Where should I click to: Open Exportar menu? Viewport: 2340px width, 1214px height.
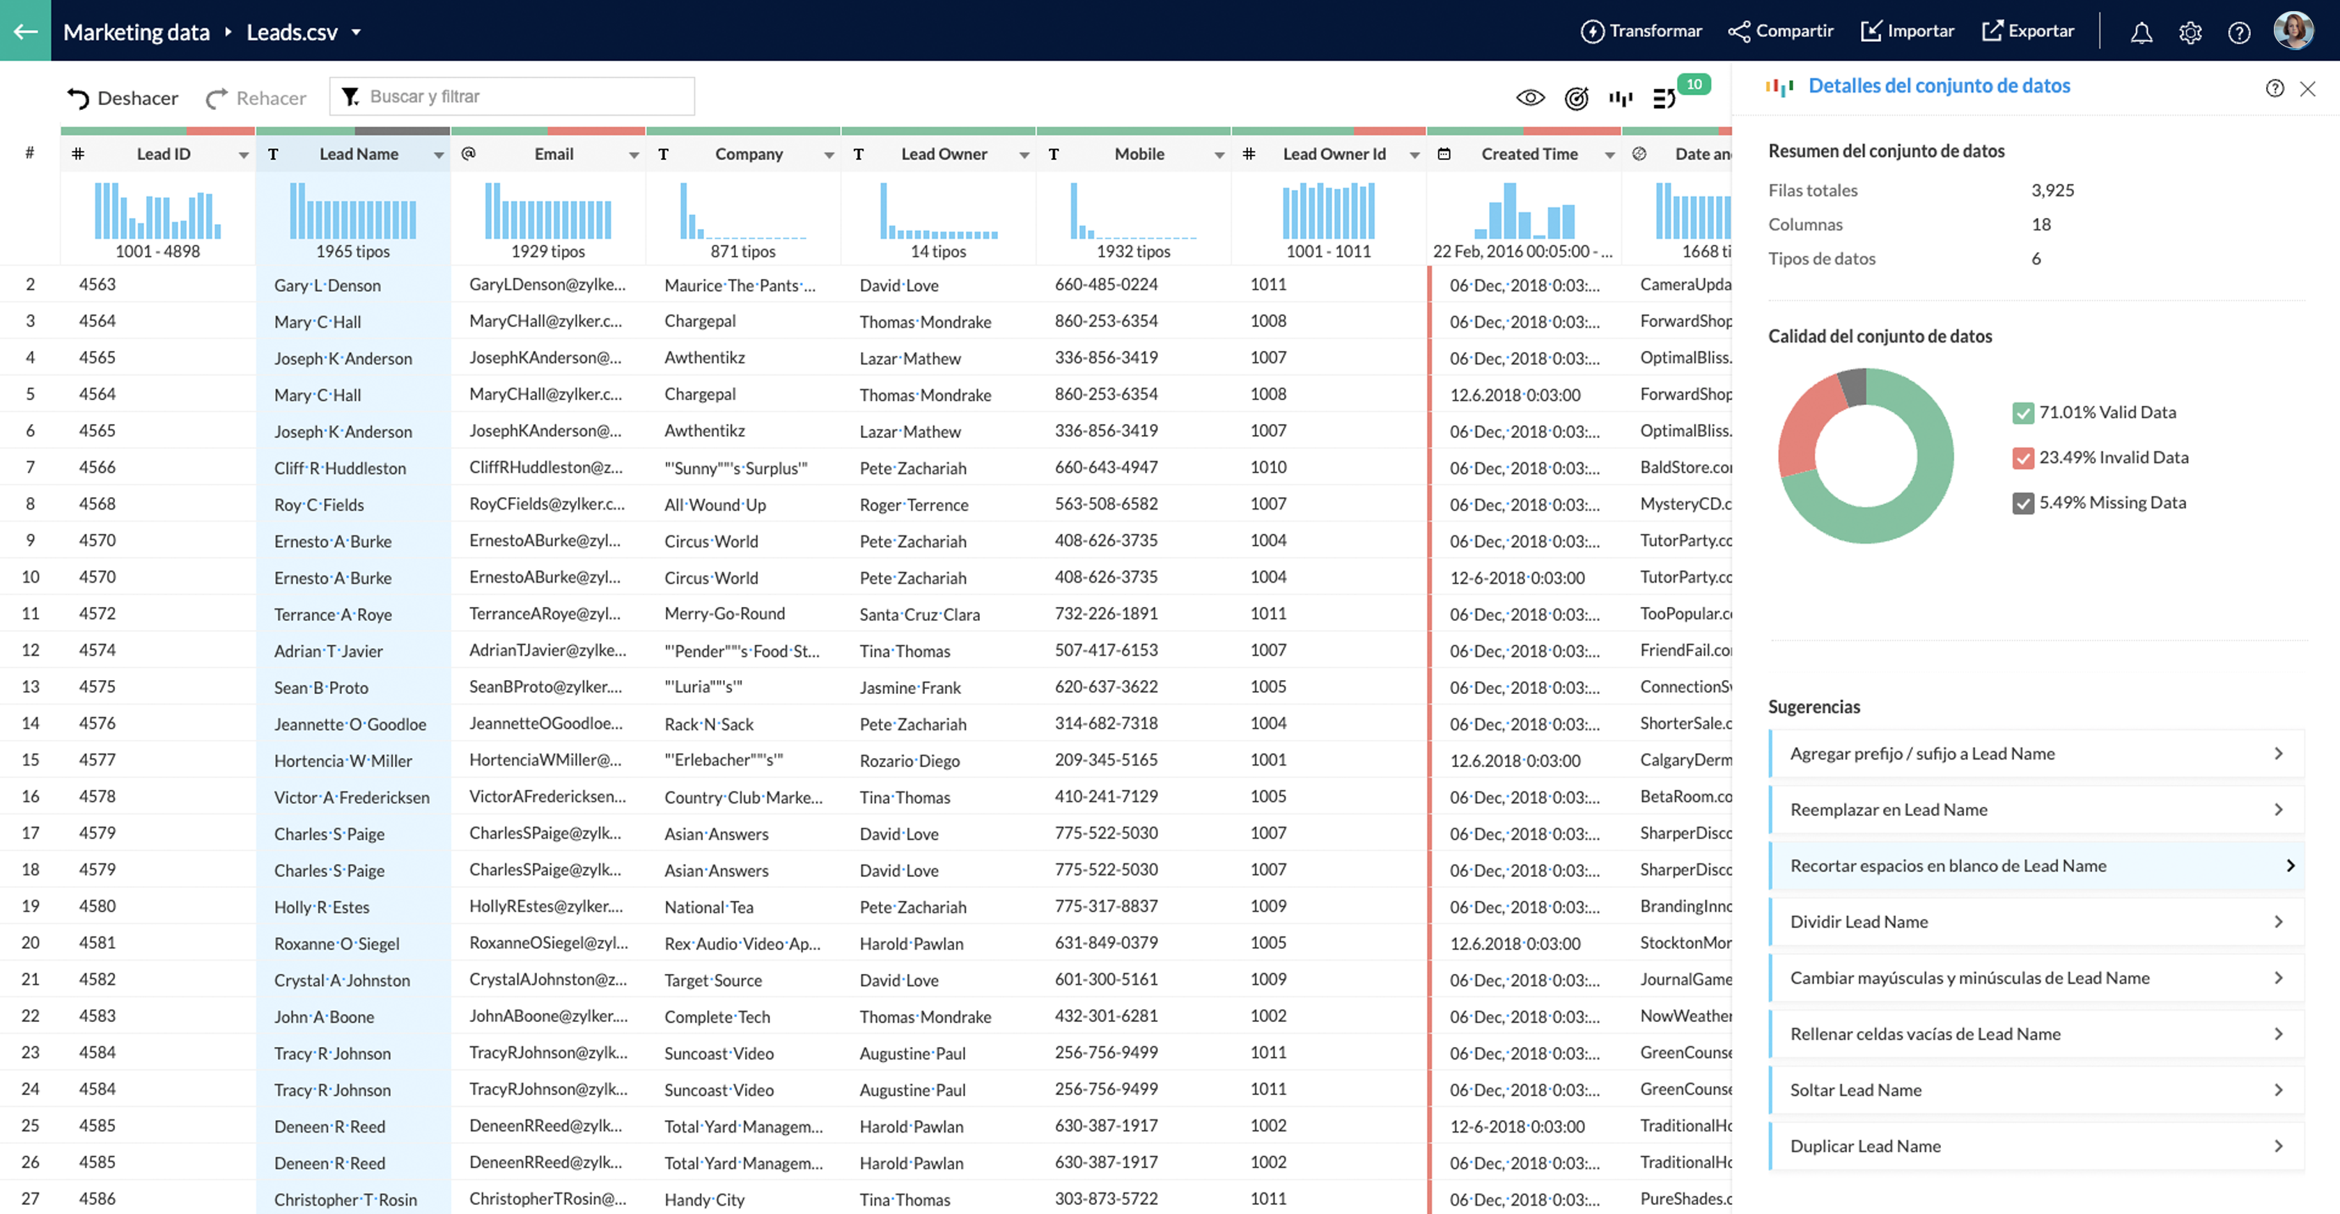pos(2027,31)
